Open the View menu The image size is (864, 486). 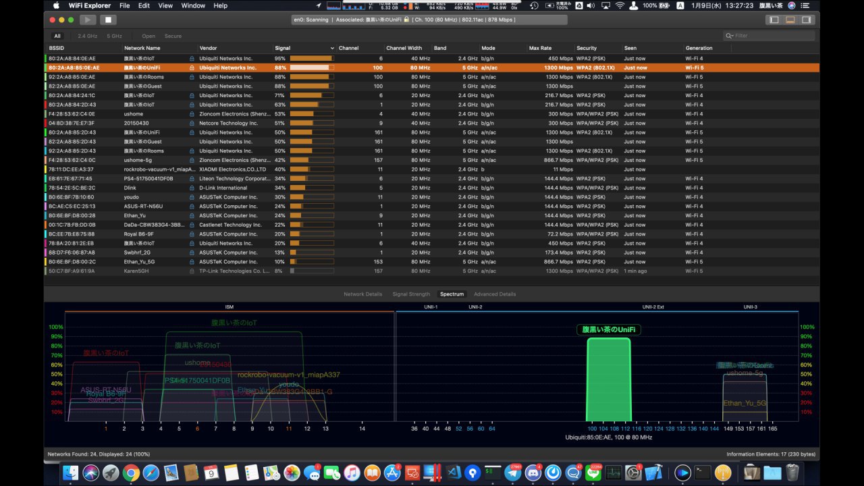[165, 5]
